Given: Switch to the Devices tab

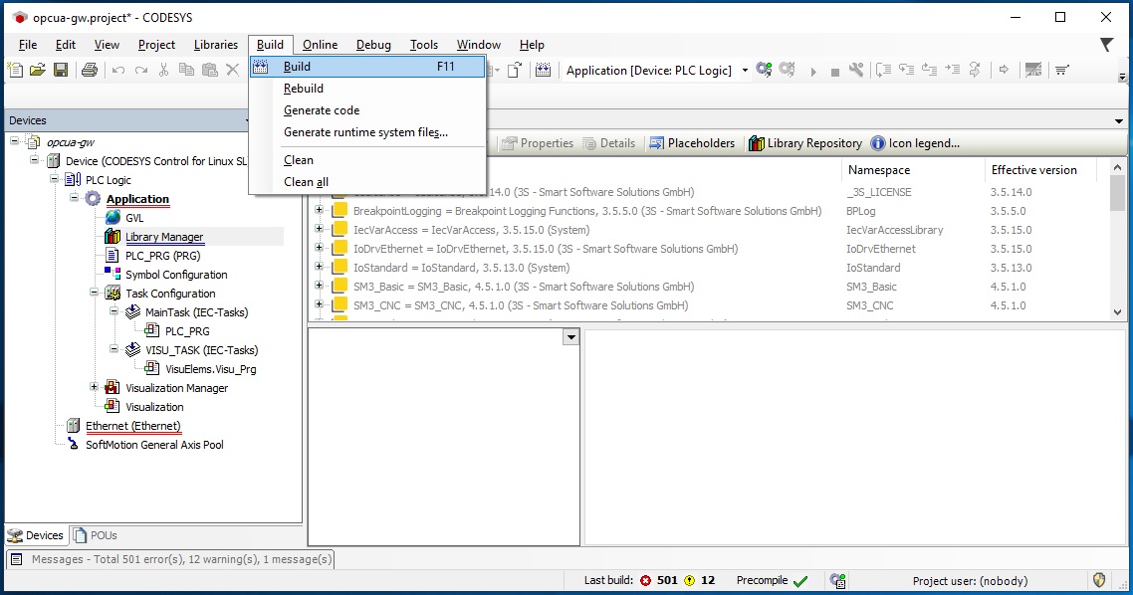Looking at the screenshot, I should click(36, 535).
